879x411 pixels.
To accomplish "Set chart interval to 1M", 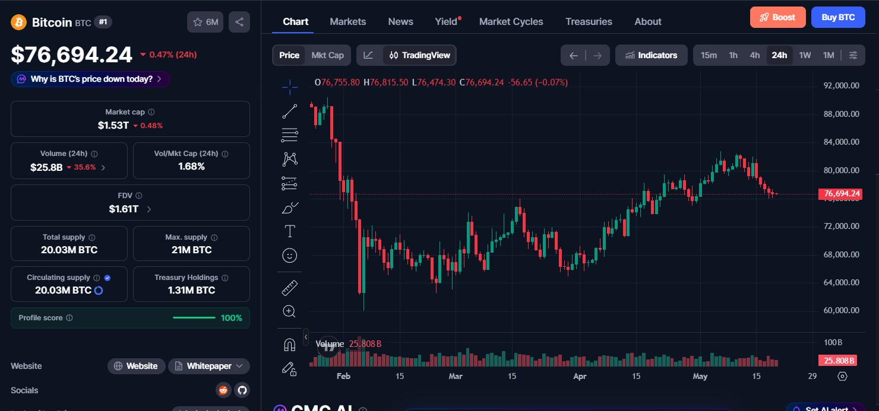I will coord(829,55).
